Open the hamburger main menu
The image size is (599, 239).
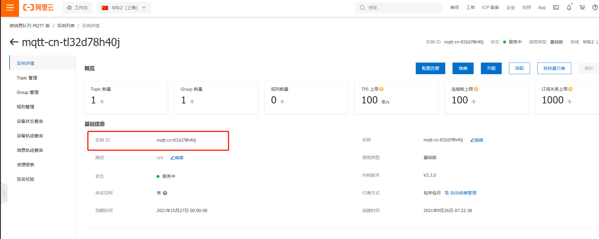[x=10, y=8]
